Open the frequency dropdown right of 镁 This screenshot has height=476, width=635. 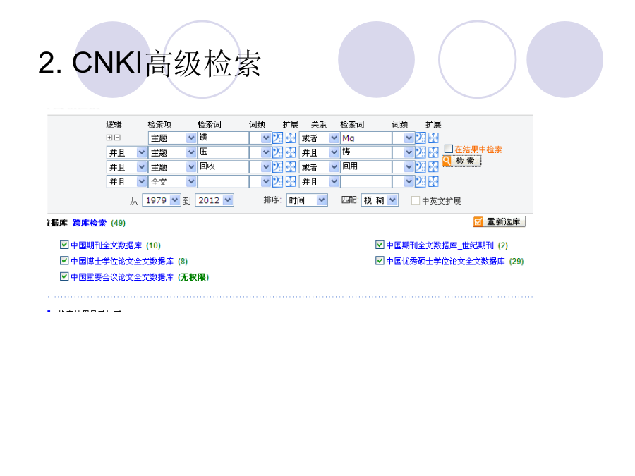pyautogui.click(x=260, y=138)
